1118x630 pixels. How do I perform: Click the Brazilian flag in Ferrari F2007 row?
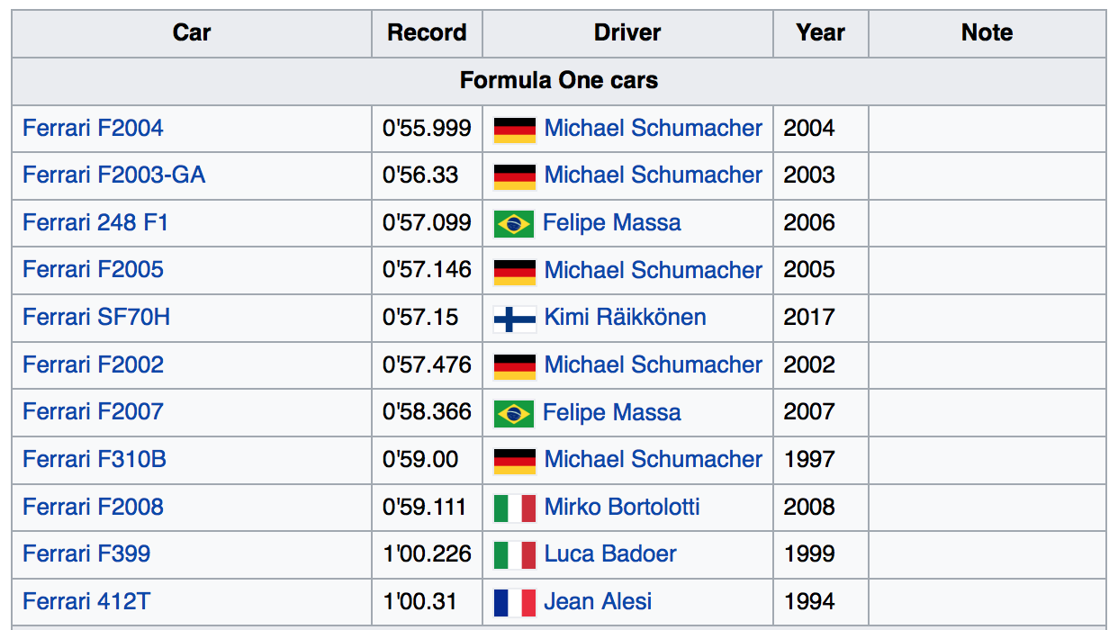pos(514,413)
